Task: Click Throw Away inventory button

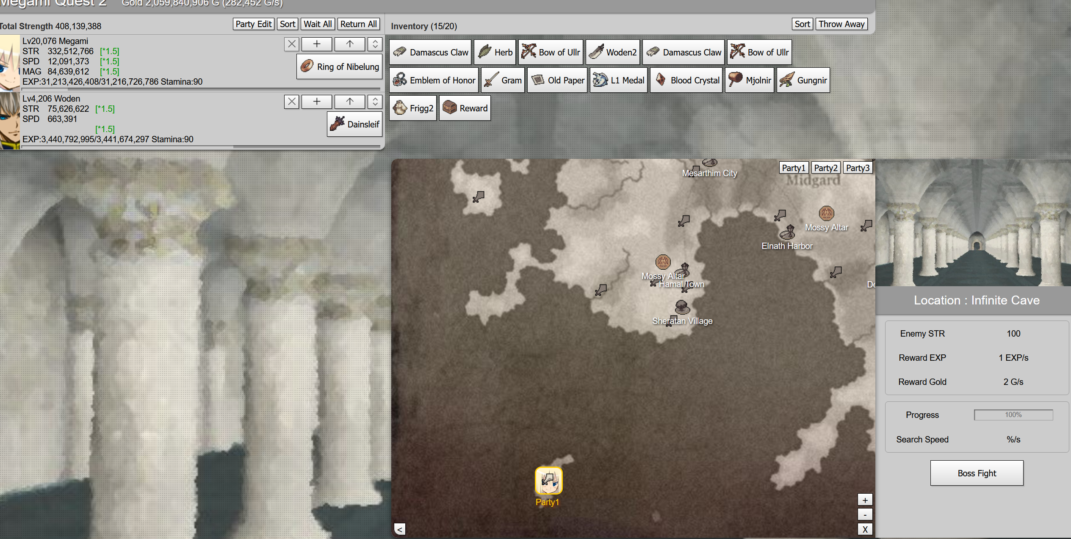Action: coord(841,24)
